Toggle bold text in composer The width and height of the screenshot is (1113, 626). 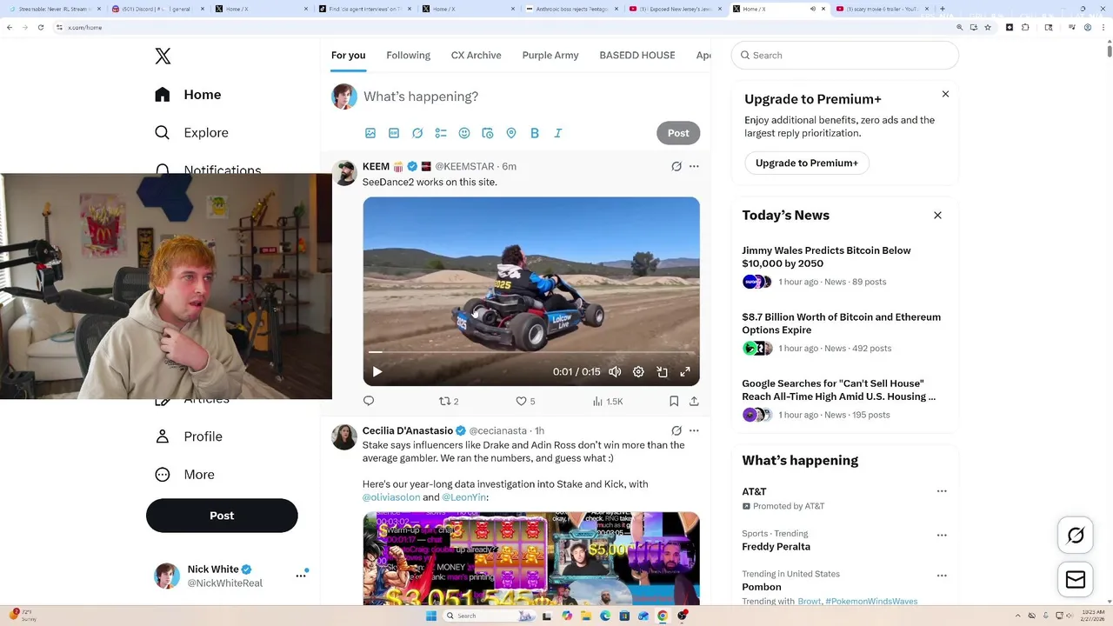coord(535,133)
